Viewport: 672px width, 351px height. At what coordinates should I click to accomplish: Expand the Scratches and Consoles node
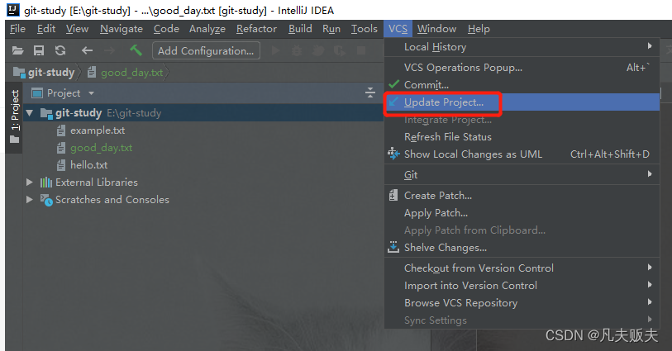(x=30, y=200)
